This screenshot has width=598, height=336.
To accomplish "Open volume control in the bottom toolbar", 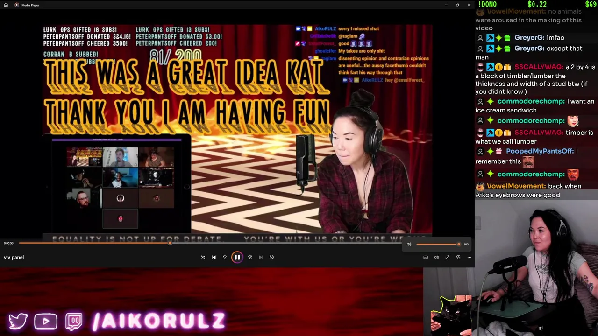I will 436,257.
